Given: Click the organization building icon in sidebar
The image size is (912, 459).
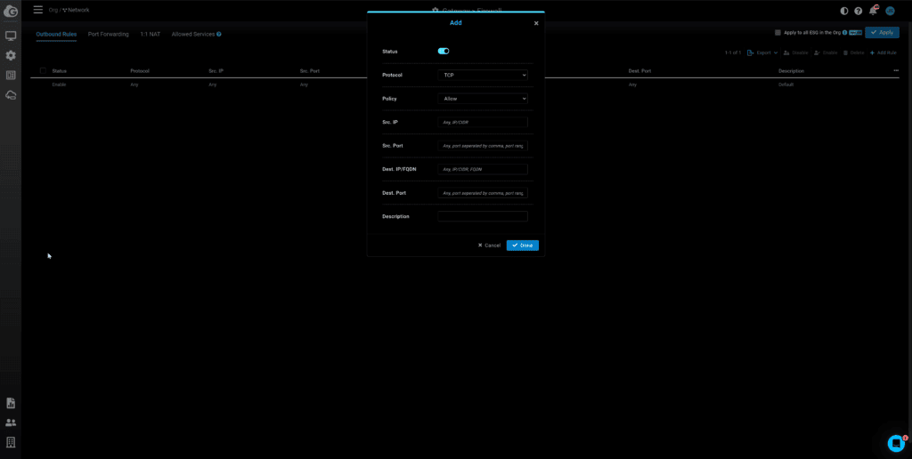Looking at the screenshot, I should pos(11,442).
